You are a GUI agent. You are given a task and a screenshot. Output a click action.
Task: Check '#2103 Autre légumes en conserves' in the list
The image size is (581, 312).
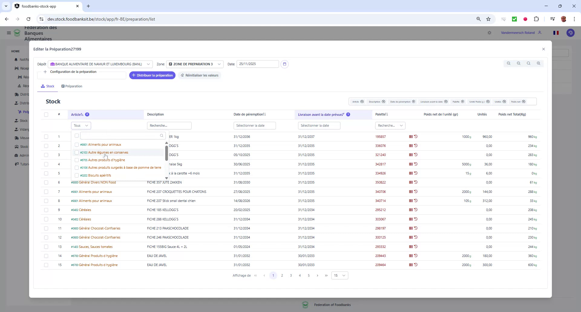tap(77, 153)
